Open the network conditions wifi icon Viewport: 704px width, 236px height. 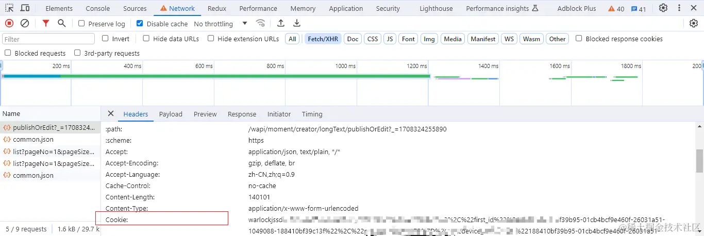[x=261, y=23]
